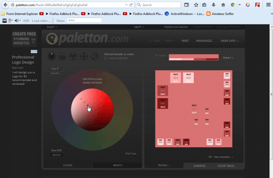Open the volume dropdown arrow in media toolbar
Viewport: 273px width, 178px height.
[20, 21]
